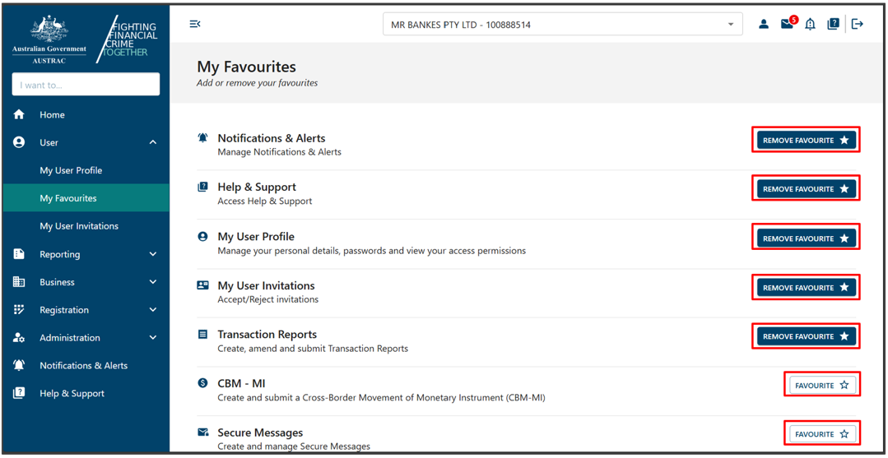Click the User person icon in sidebar
Screen dimensions: 888x458
(x=19, y=143)
